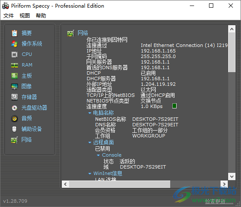Click the 首选的DNS服务器 row label
Screen dimensions: 241x207
(107, 68)
